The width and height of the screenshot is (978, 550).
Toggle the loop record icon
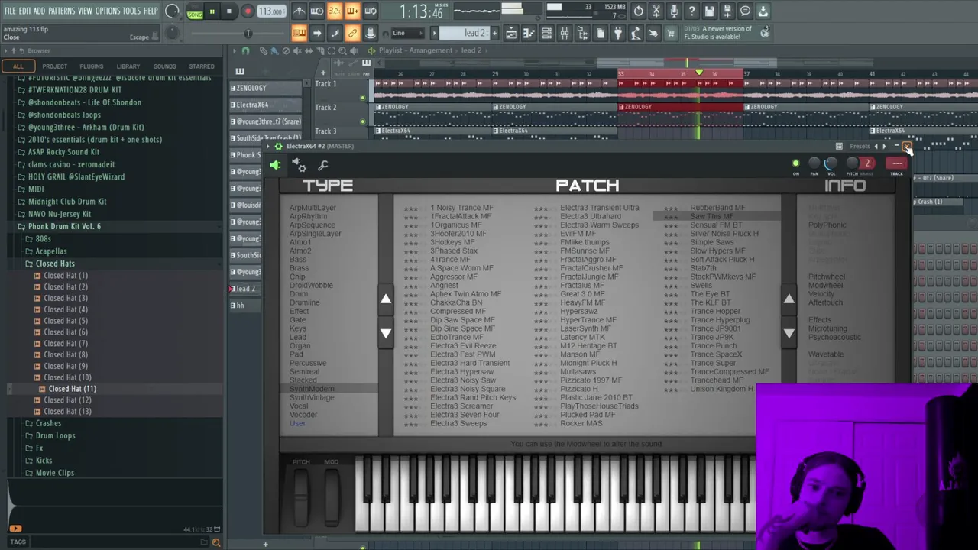[x=371, y=11]
